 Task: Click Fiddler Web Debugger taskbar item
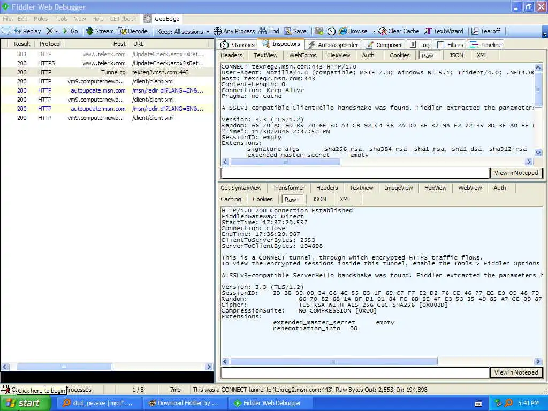pos(269,404)
